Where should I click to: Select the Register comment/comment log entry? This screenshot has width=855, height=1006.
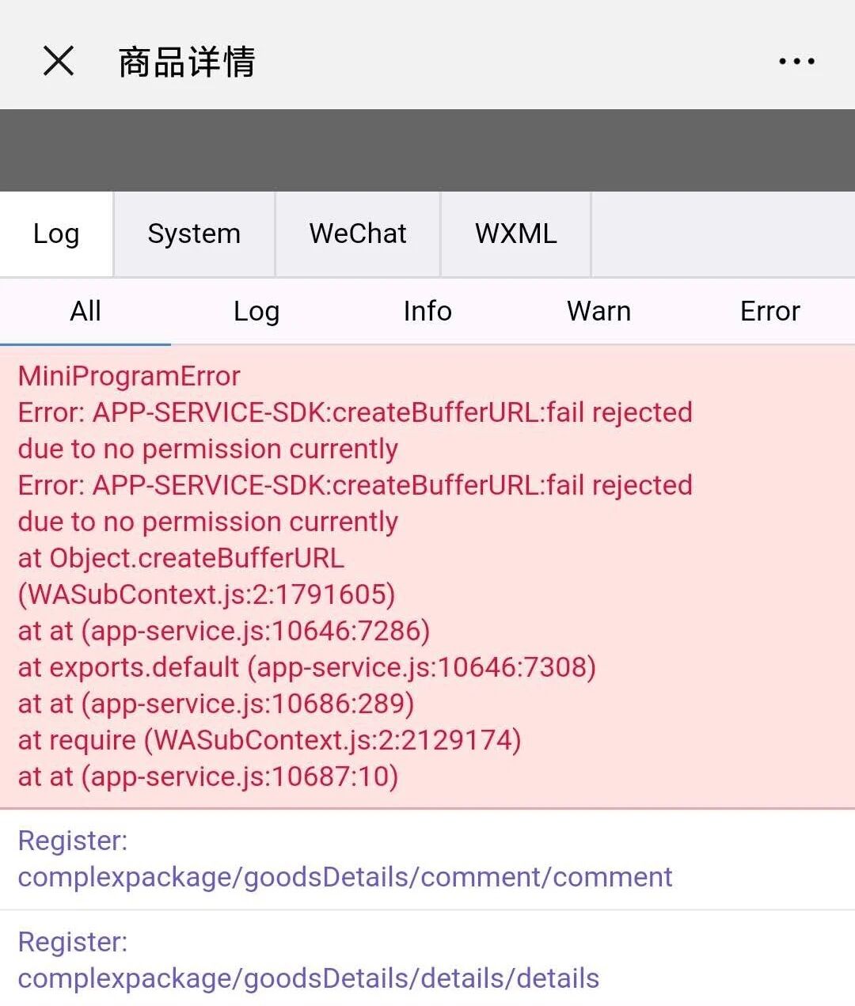pyautogui.click(x=345, y=860)
